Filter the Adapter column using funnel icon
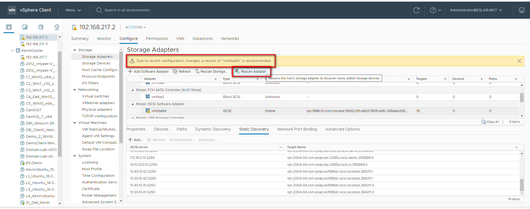 click(x=216, y=79)
